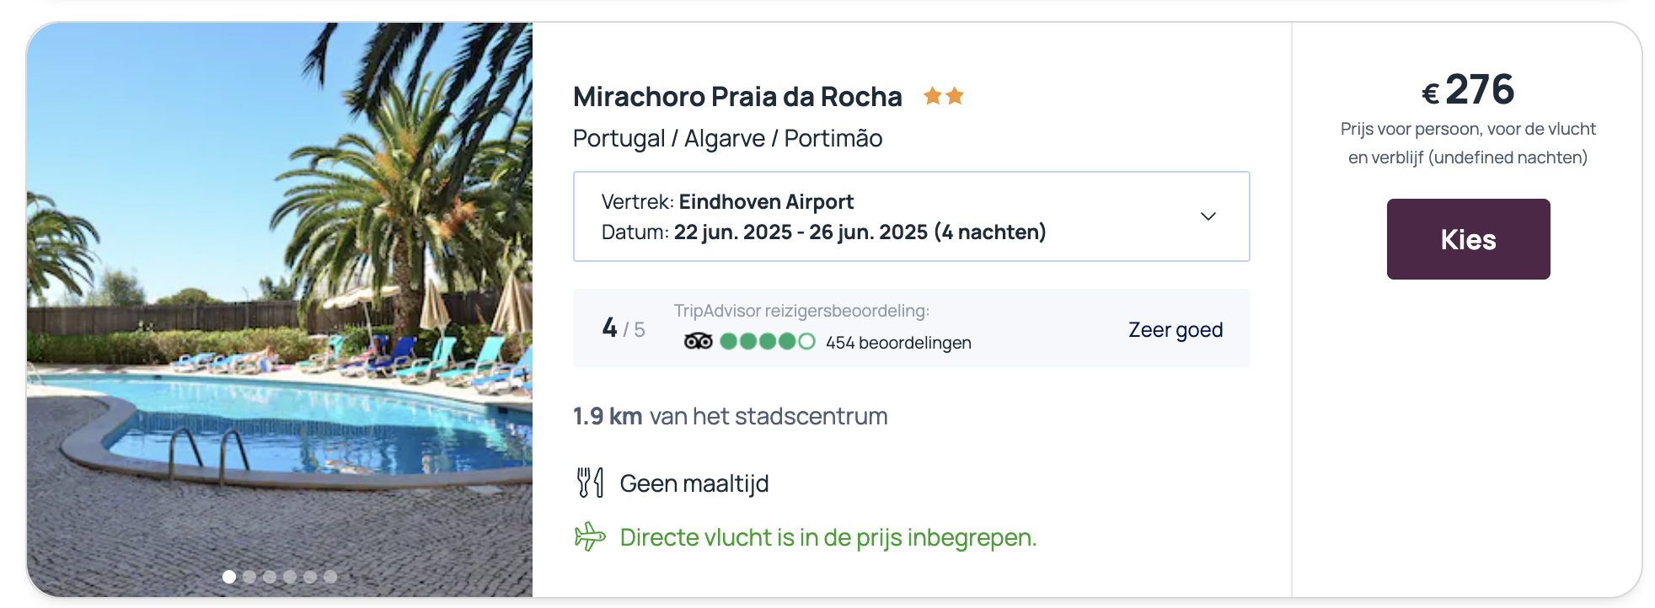The height and width of the screenshot is (608, 1655).
Task: Click the orange hotel star rating
Action: tap(944, 96)
